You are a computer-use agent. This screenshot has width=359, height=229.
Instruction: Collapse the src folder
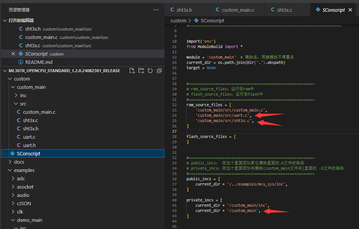pyautogui.click(x=16, y=104)
